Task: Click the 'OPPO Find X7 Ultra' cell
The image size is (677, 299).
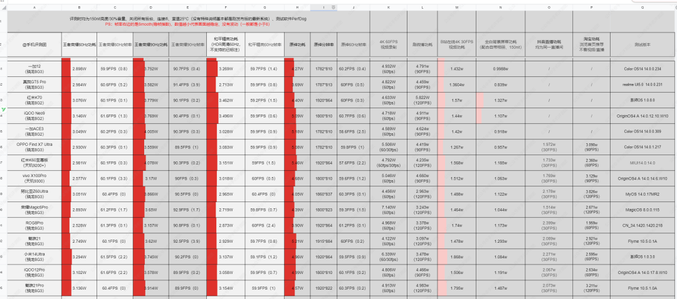Action: (x=34, y=147)
